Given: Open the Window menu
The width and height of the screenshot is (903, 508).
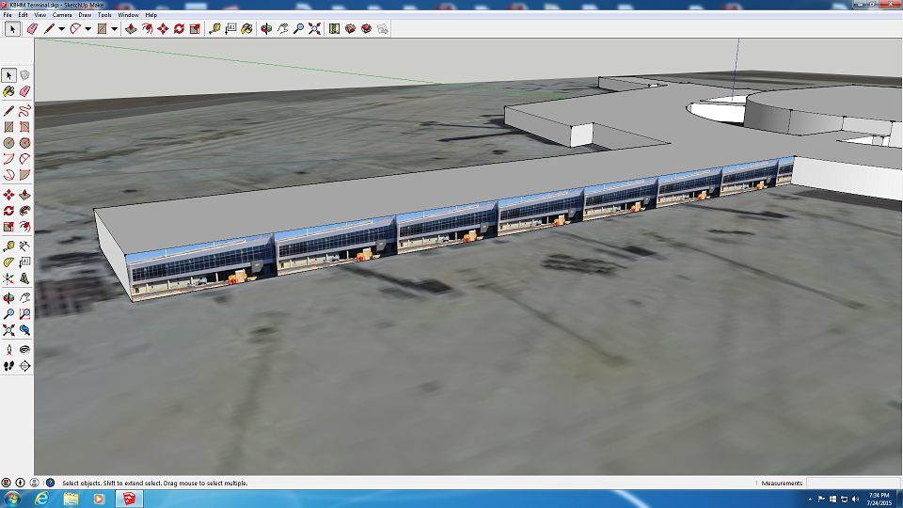Looking at the screenshot, I should [128, 15].
